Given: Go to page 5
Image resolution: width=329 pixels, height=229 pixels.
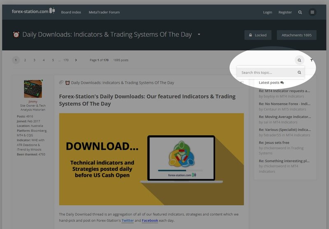Looking at the screenshot, I should (53, 60).
